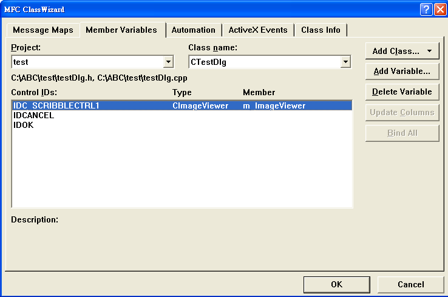The image size is (448, 297).
Task: Select the Member Variables tab
Action: [x=121, y=30]
